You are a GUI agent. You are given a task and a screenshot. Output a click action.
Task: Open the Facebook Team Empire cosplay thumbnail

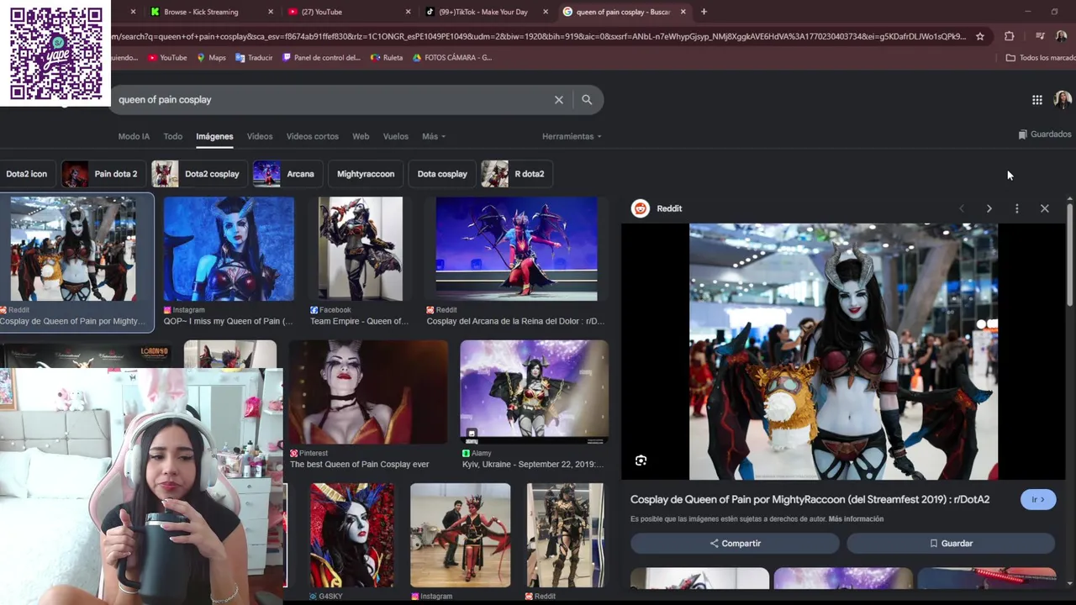point(361,249)
